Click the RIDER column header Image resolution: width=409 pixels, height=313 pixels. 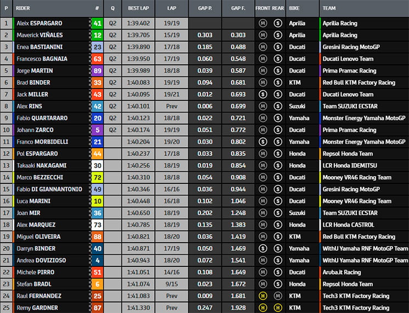(x=23, y=9)
